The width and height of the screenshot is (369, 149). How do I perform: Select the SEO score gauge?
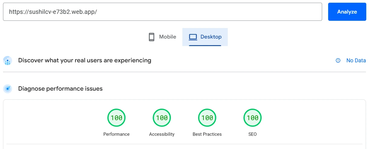point(253,118)
